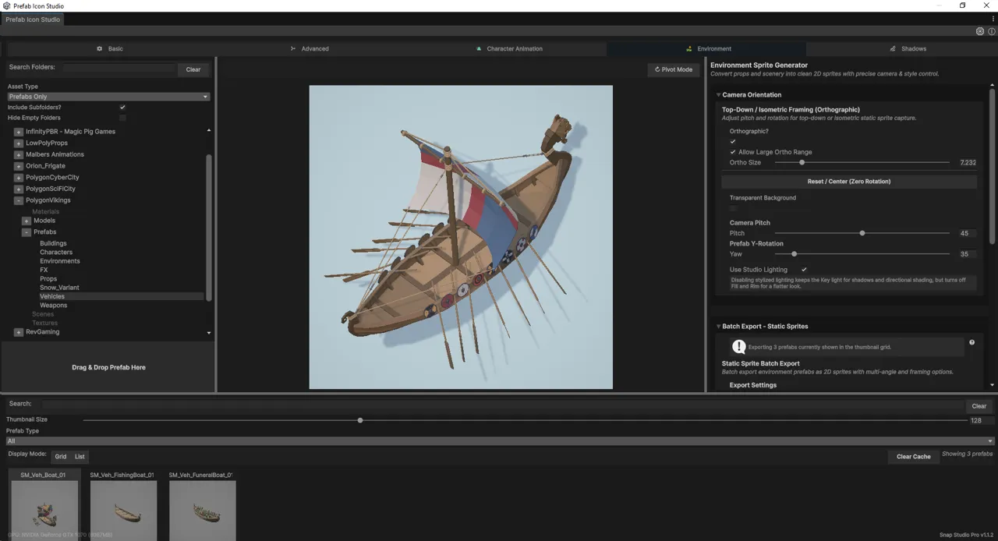This screenshot has width=998, height=541.
Task: Open the Shadows tab
Action: (908, 48)
